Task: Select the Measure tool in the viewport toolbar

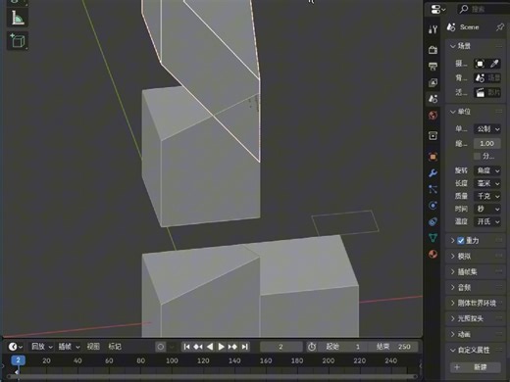Action: pos(18,18)
